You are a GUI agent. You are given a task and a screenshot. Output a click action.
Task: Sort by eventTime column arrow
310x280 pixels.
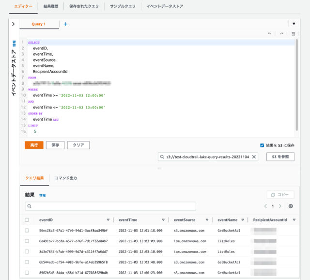163,220
